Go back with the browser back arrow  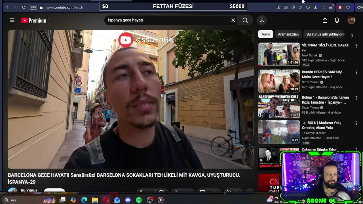pyautogui.click(x=7, y=7)
